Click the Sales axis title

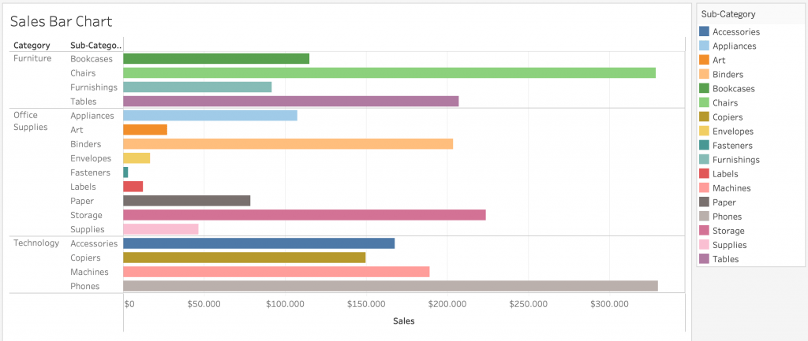pos(403,321)
